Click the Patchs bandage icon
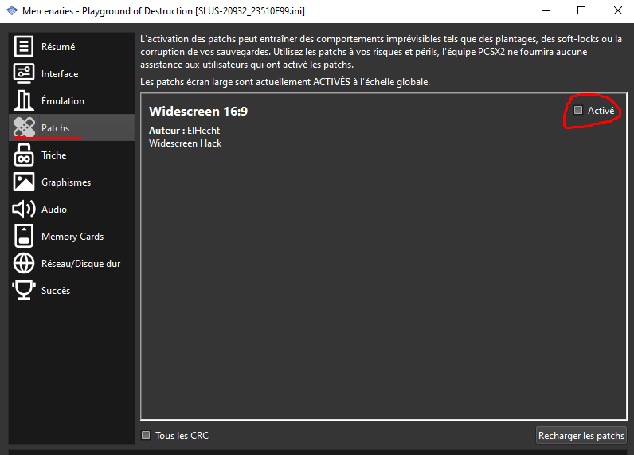The width and height of the screenshot is (634, 455). (24, 127)
